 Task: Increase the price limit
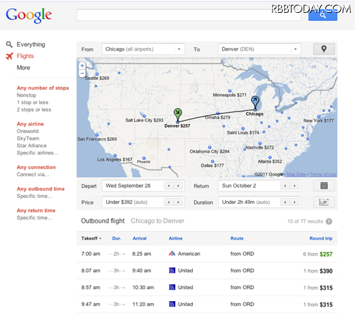click(x=179, y=202)
